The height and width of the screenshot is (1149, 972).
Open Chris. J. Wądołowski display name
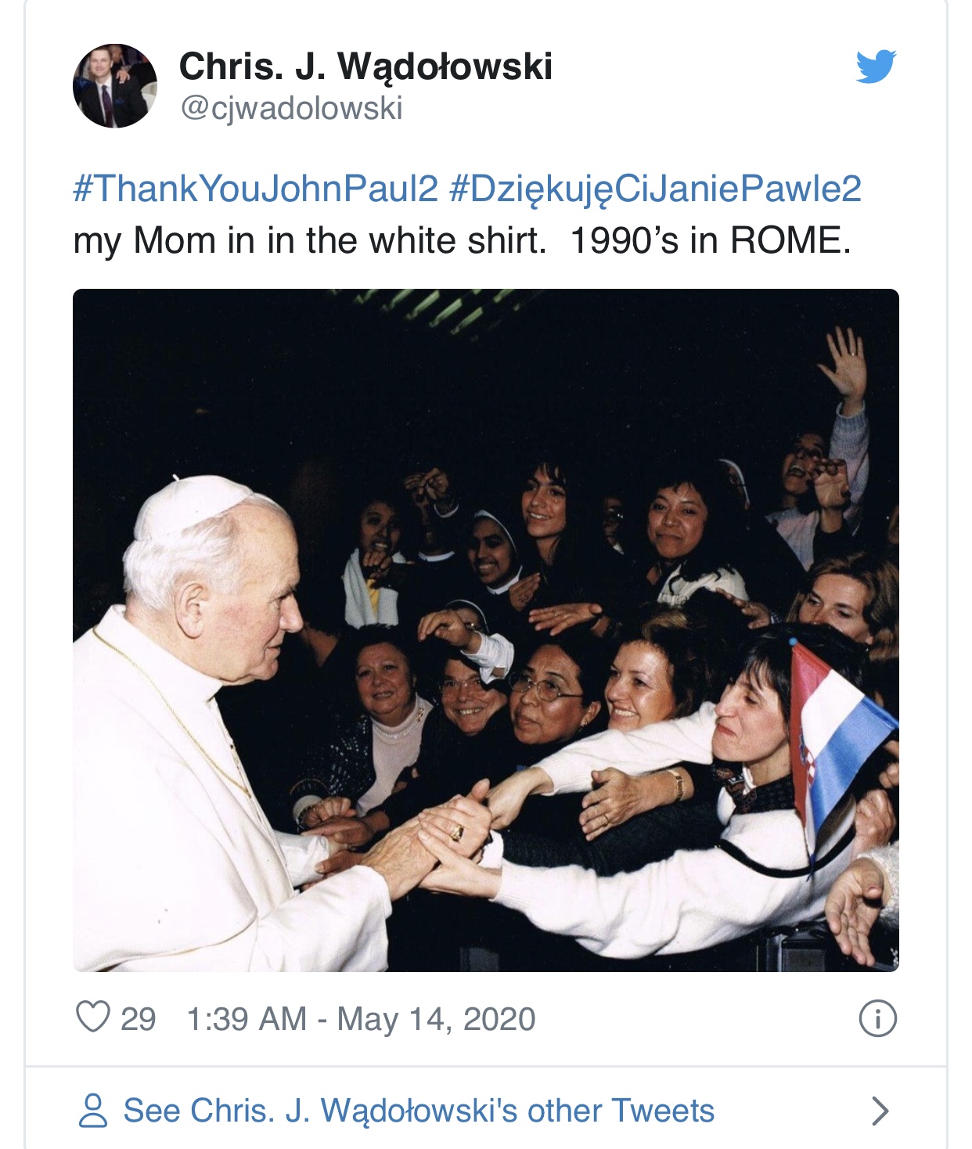(x=365, y=67)
